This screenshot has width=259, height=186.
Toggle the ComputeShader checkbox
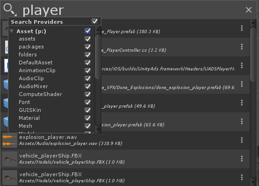click(x=87, y=95)
